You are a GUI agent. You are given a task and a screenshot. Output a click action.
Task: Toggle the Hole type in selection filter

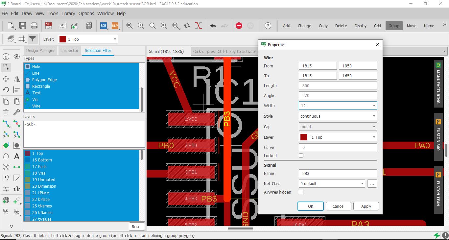tap(82, 66)
